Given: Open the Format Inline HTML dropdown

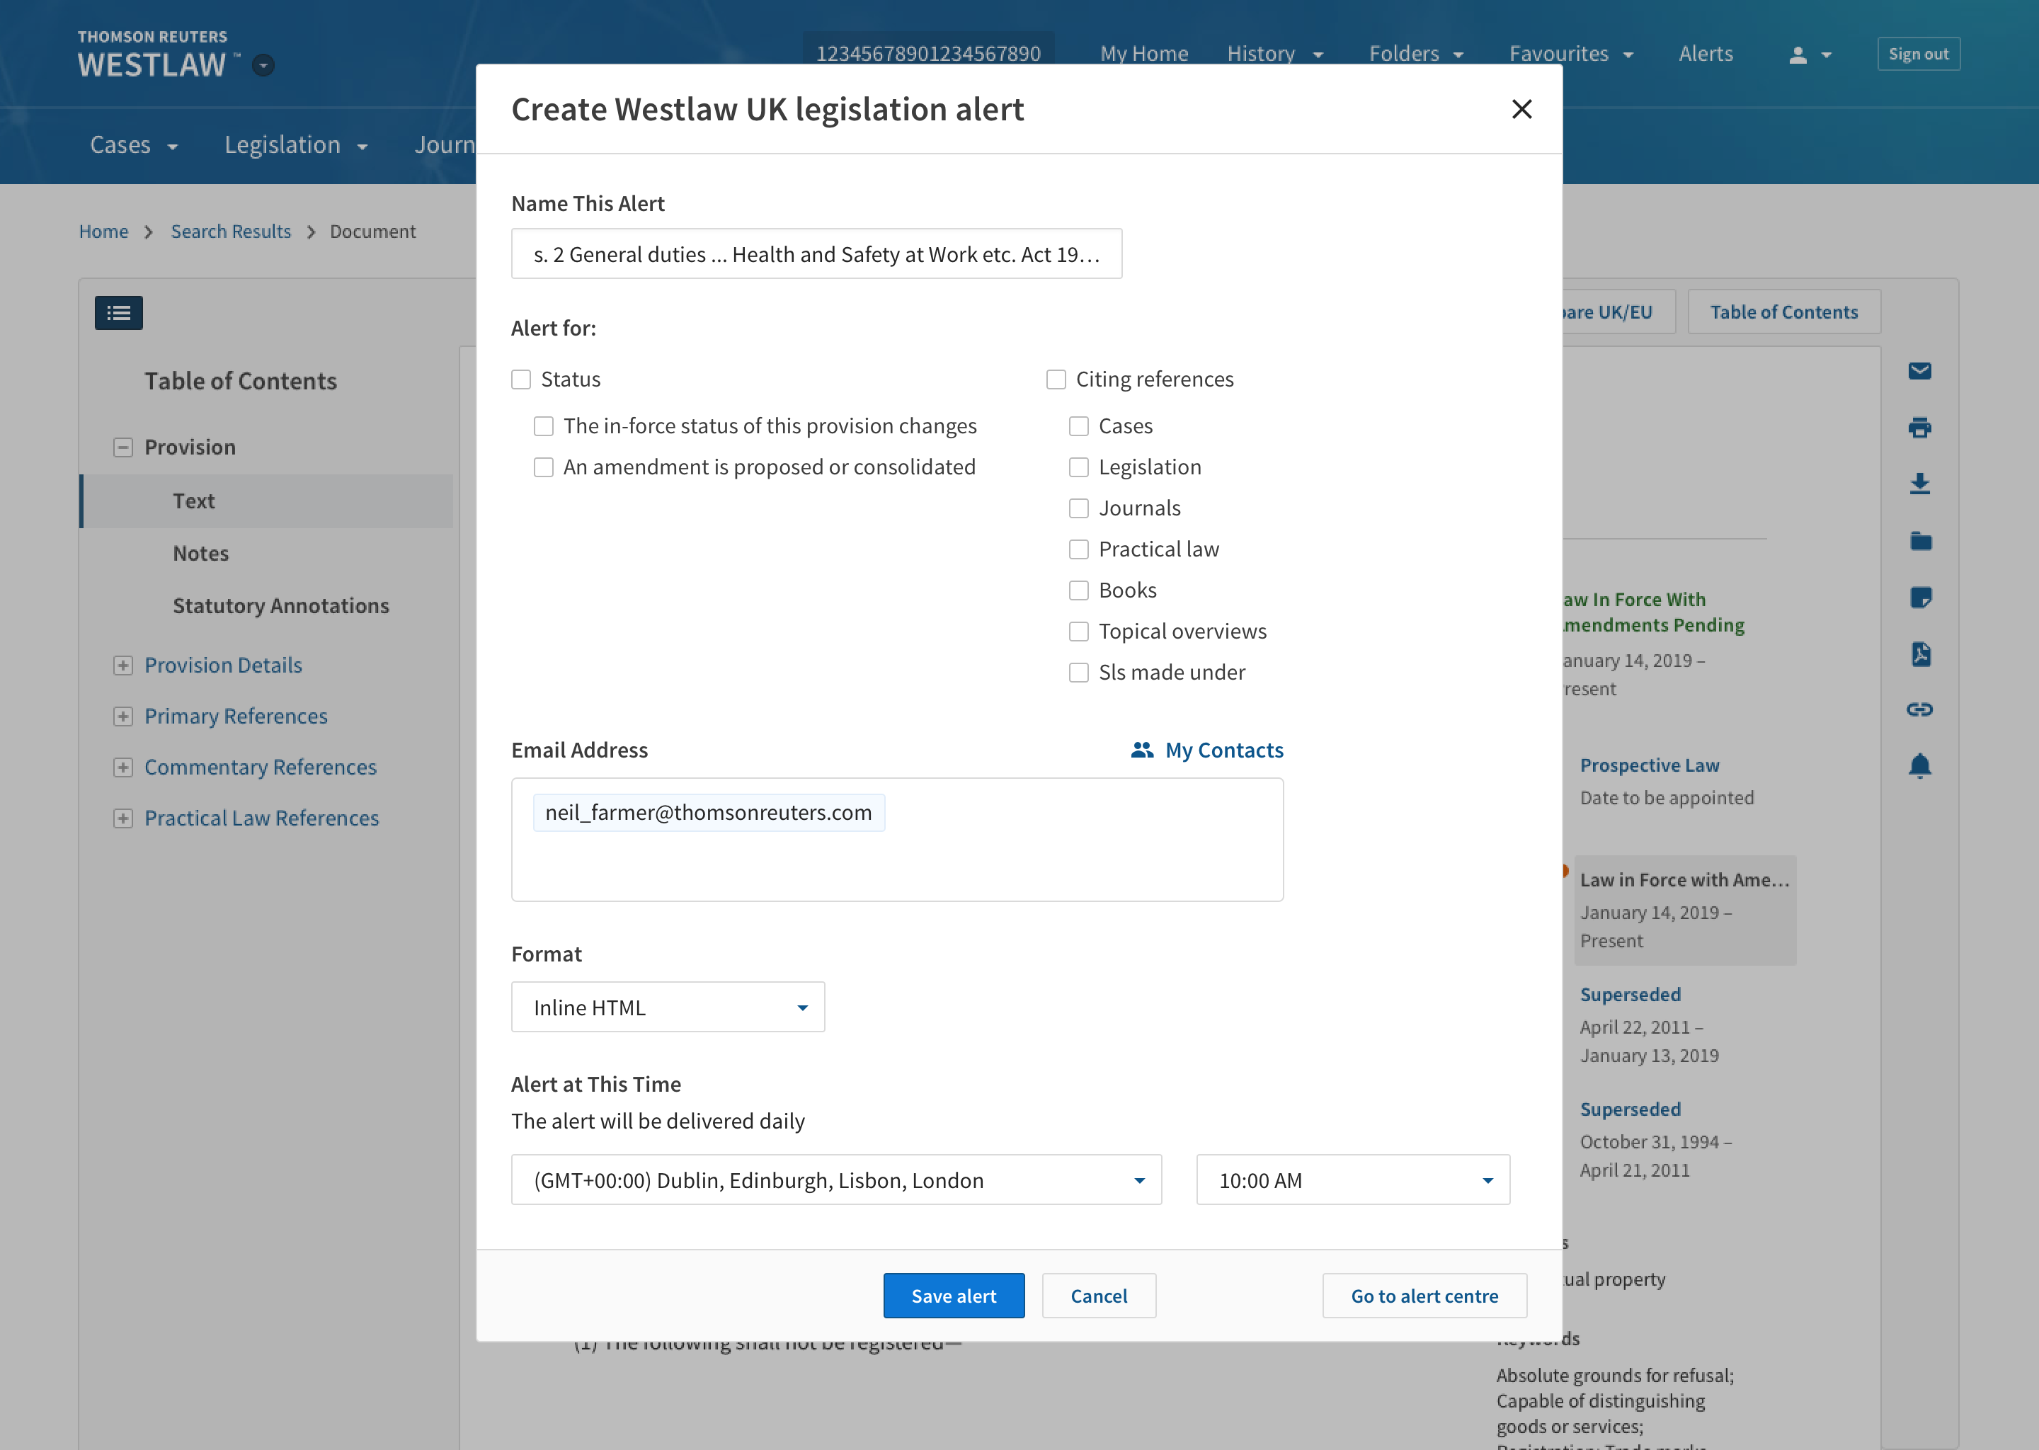Looking at the screenshot, I should (668, 1007).
